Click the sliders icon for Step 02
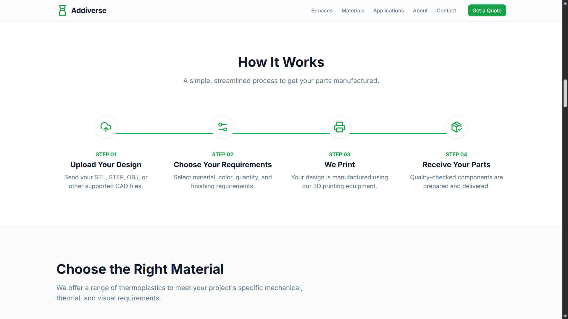This screenshot has width=568, height=319. [223, 127]
